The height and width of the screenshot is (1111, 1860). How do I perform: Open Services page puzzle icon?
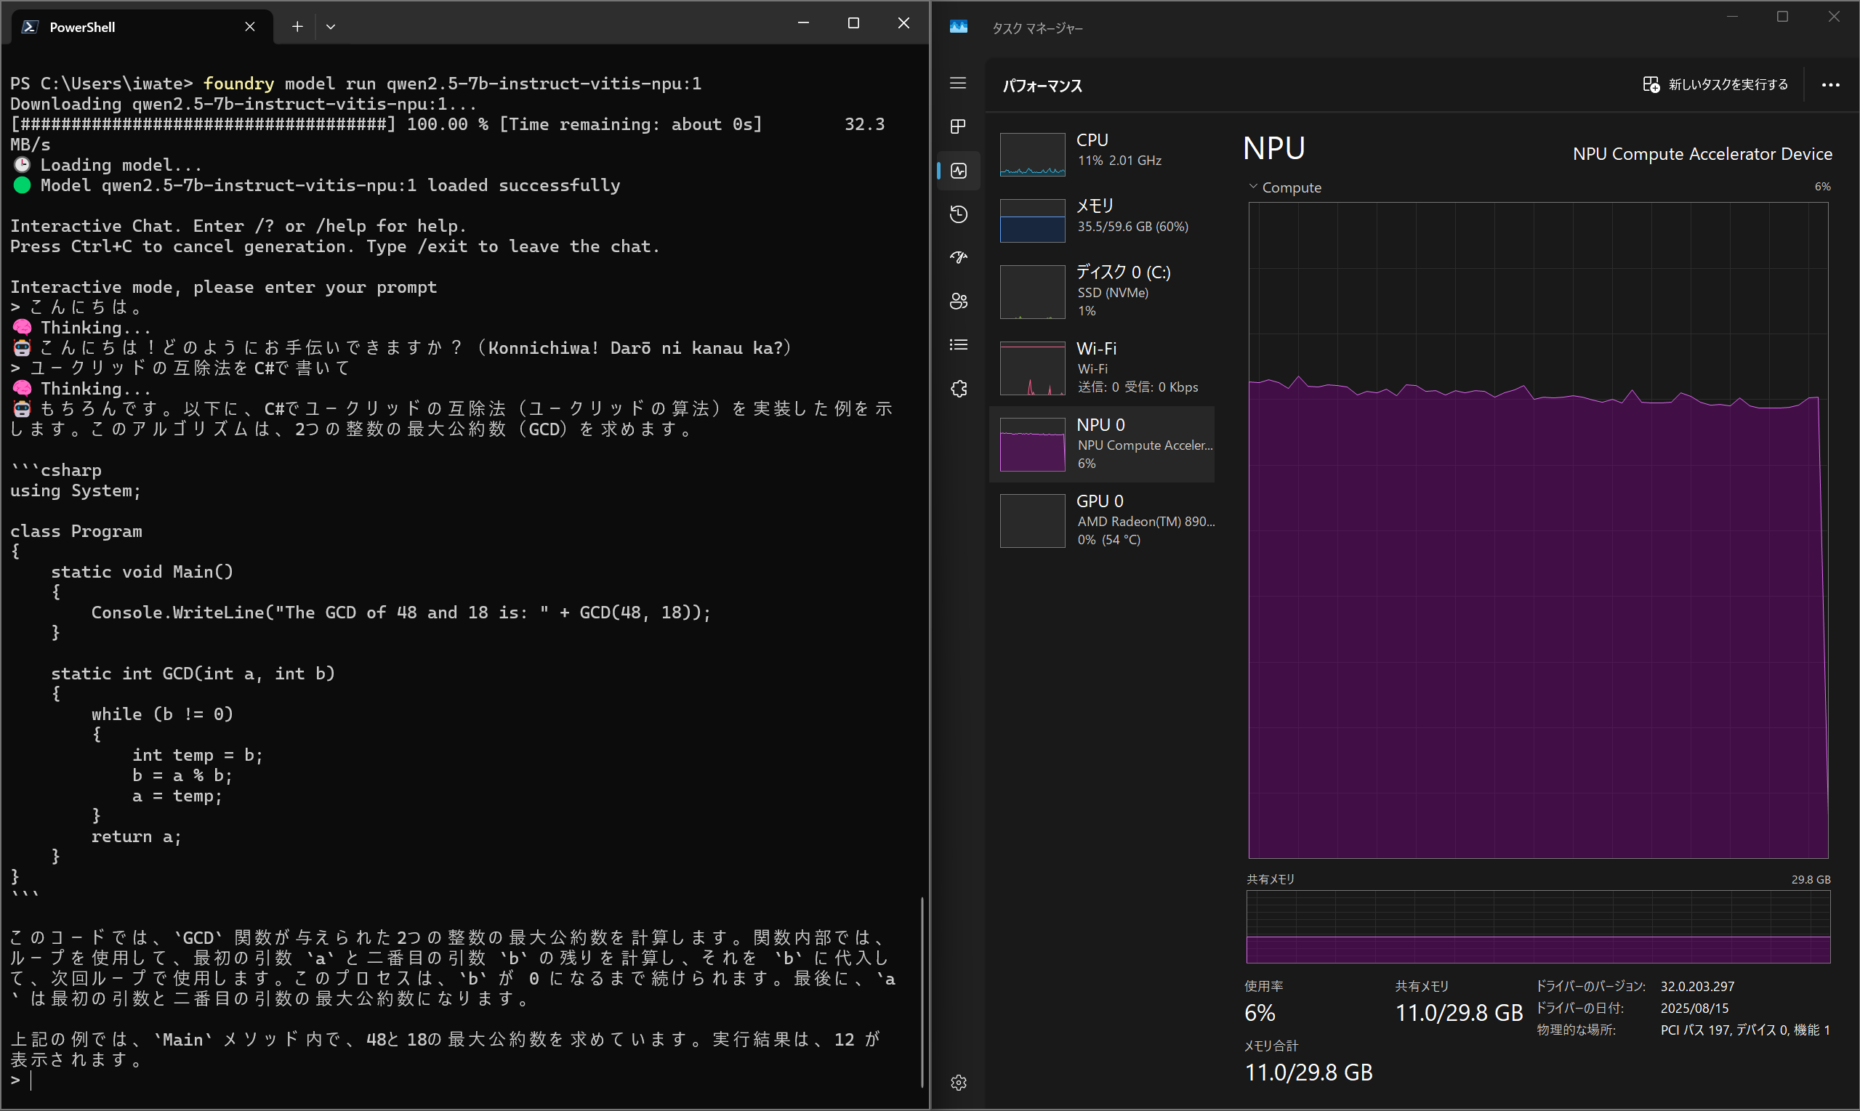[958, 389]
